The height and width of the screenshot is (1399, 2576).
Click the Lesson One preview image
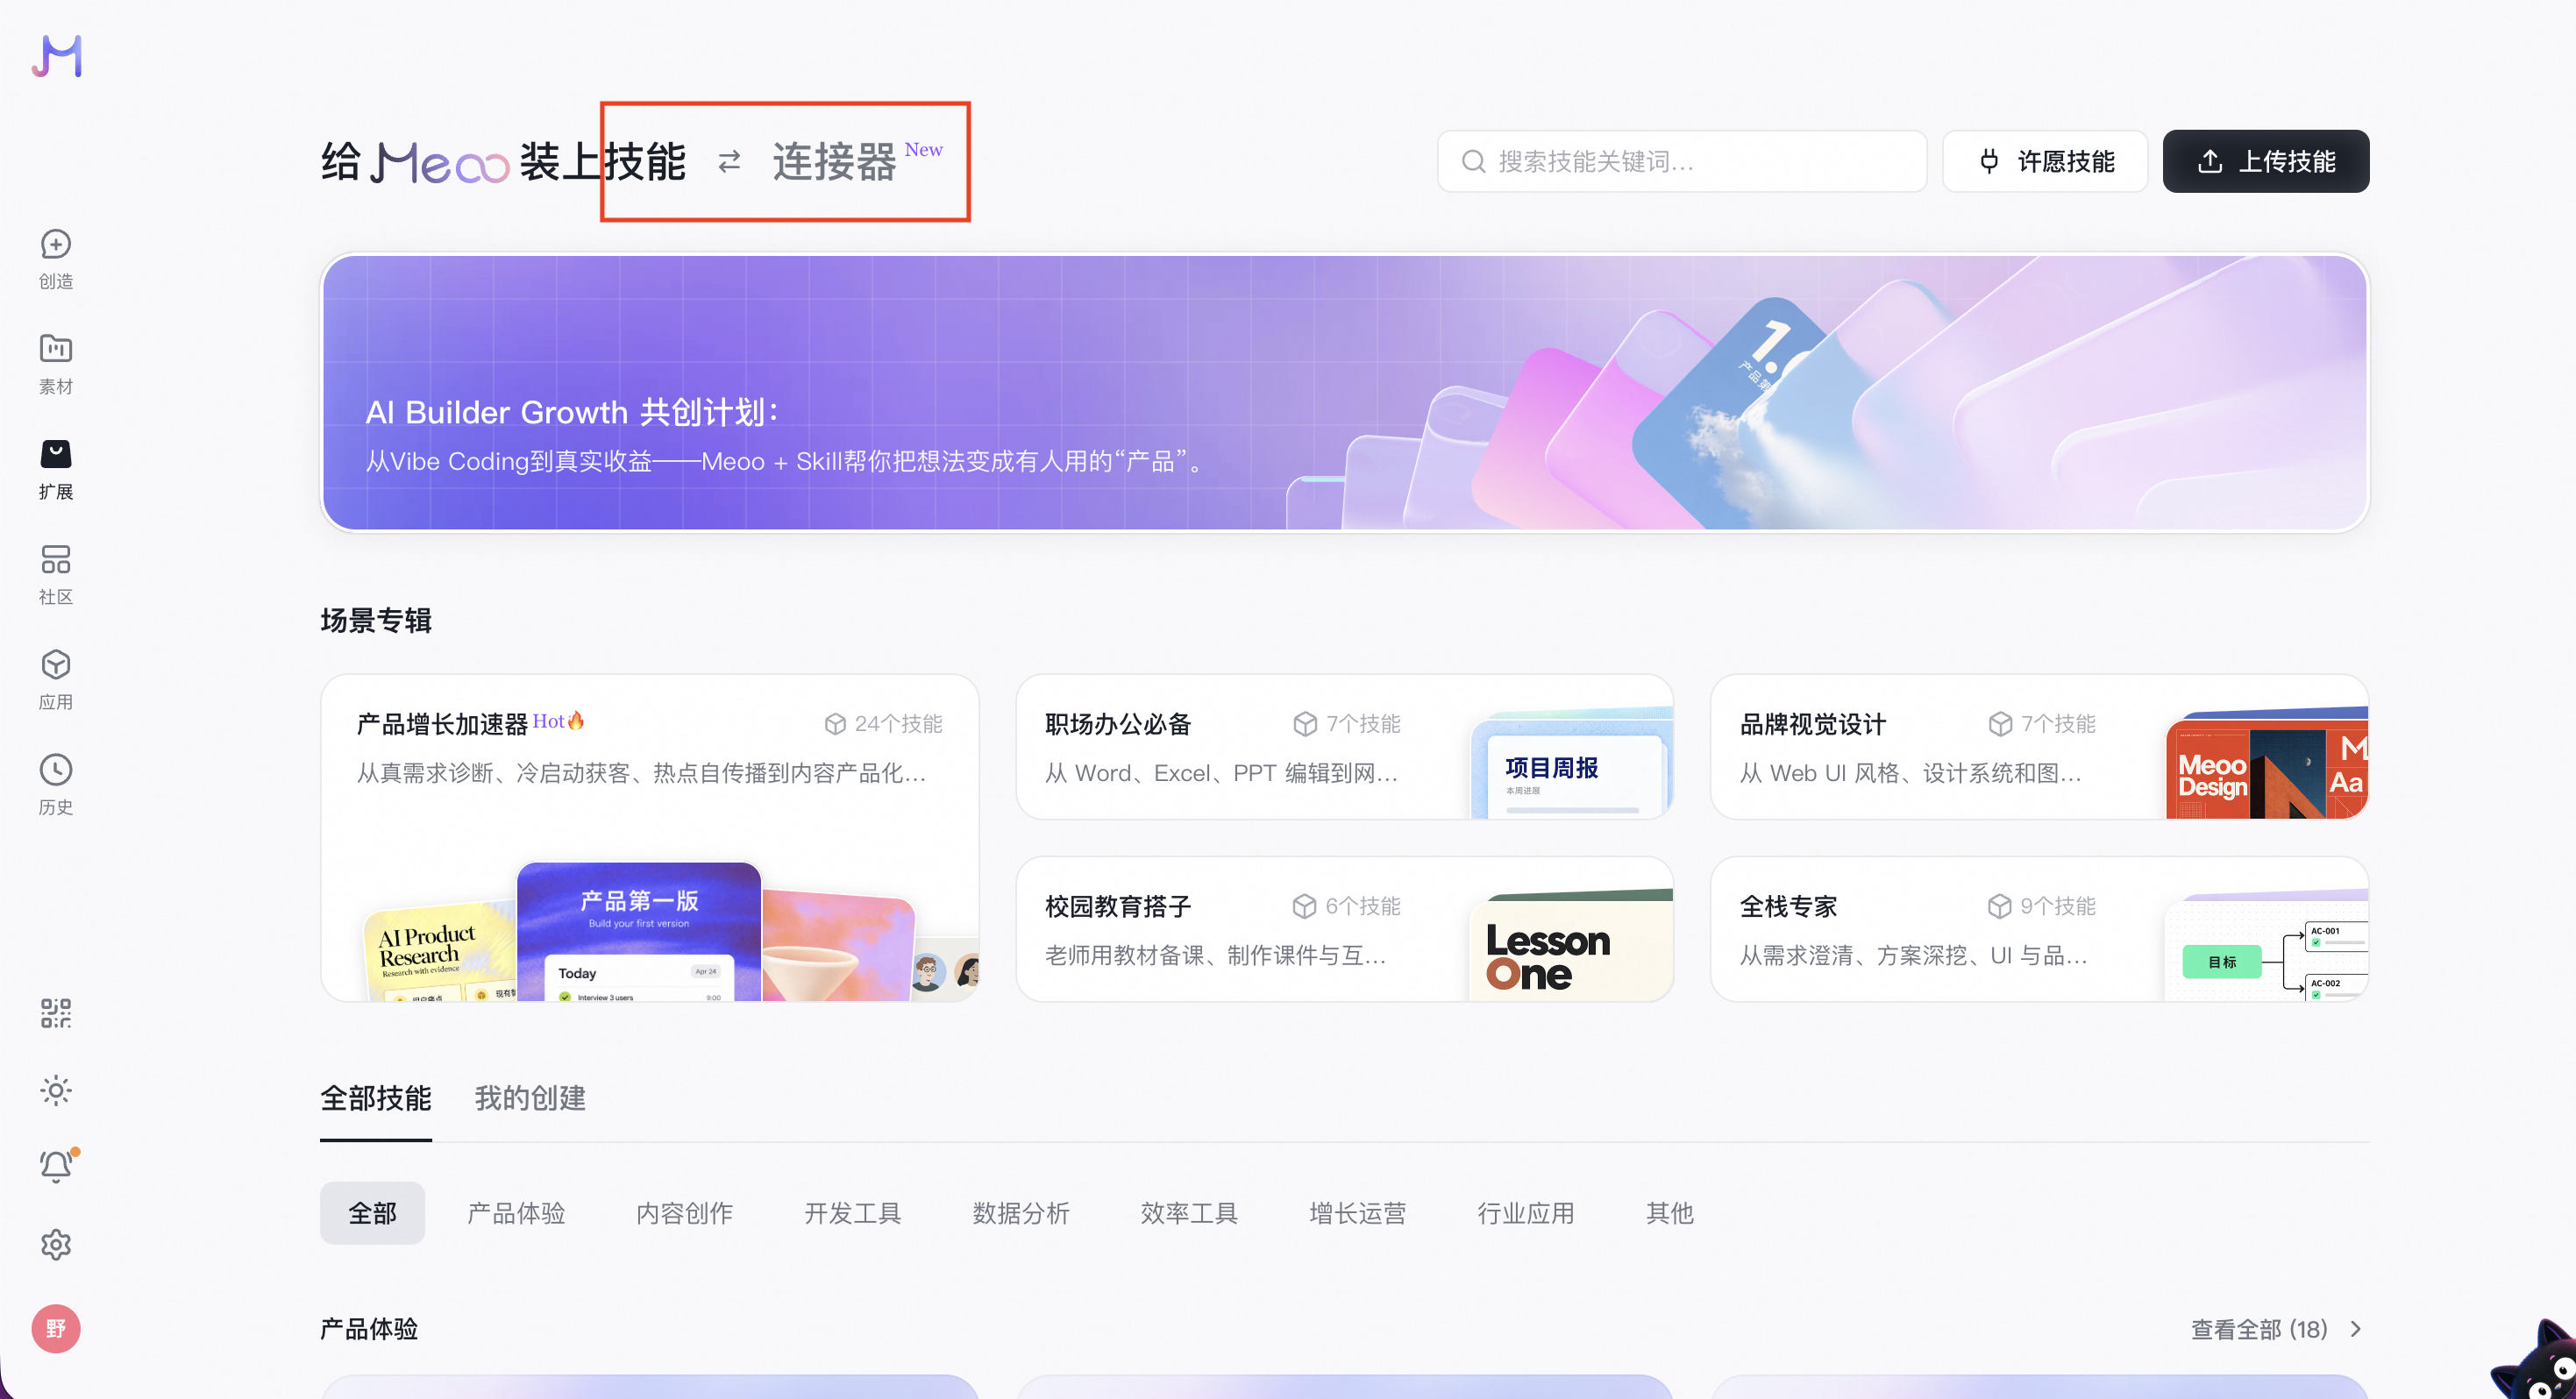[1571, 945]
